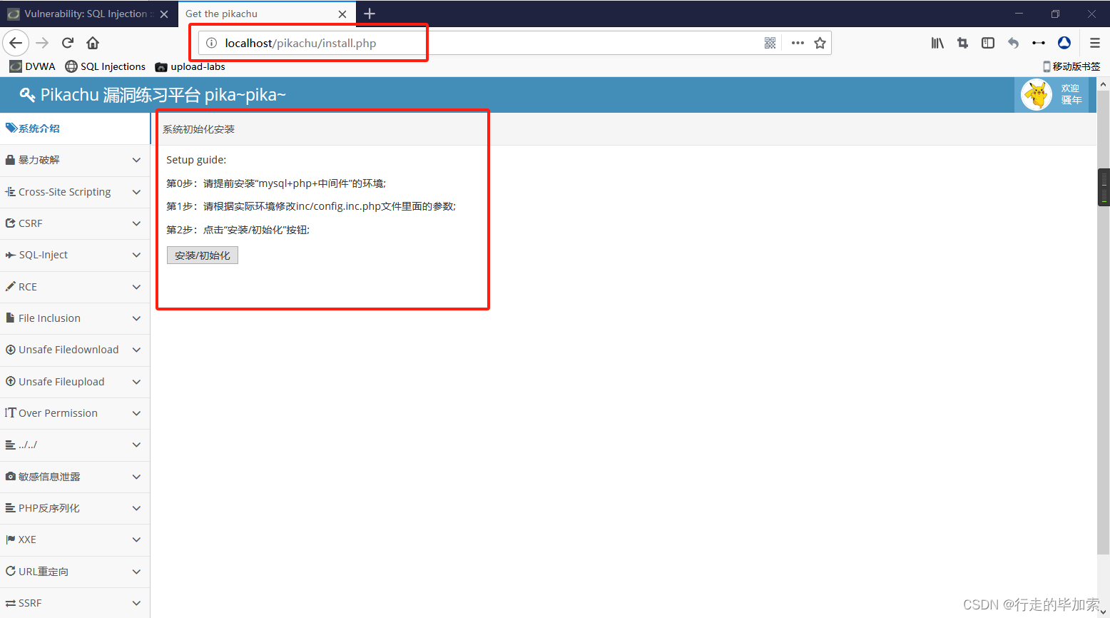Expand Over Permission chevron
Screen dimensions: 1110x618
(136, 413)
